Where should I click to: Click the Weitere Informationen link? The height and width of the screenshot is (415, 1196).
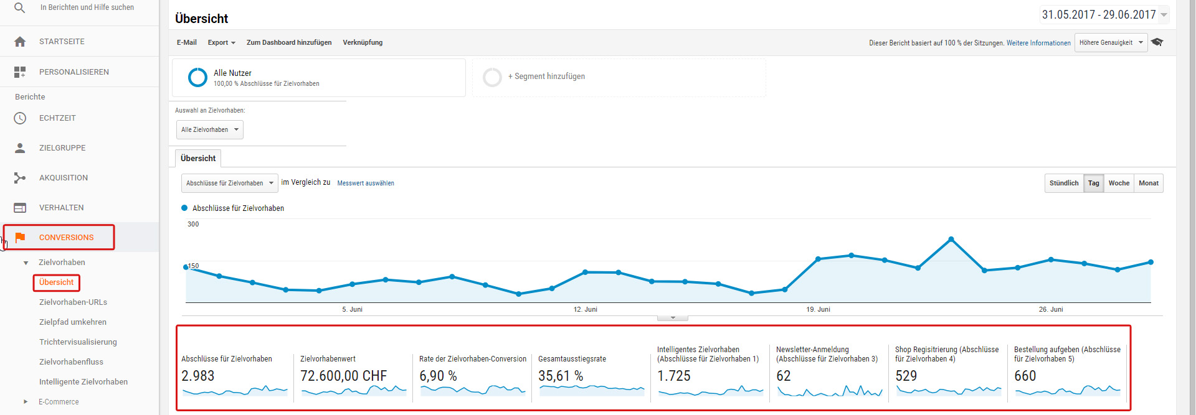coord(1038,43)
